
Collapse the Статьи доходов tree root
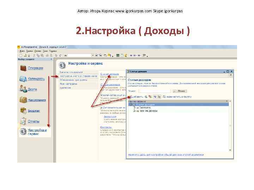coord(131,104)
